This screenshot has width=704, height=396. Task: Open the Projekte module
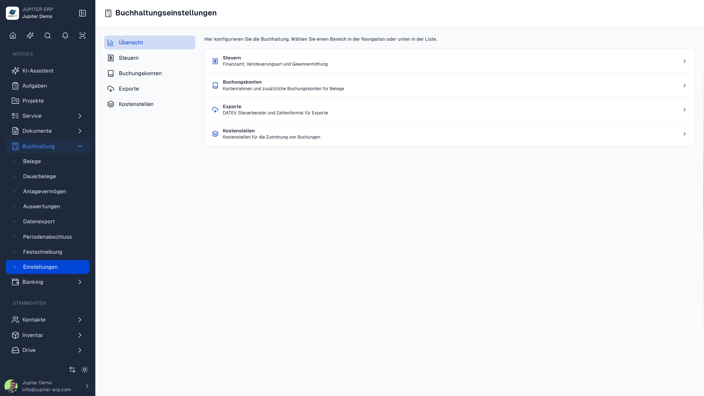pyautogui.click(x=48, y=101)
